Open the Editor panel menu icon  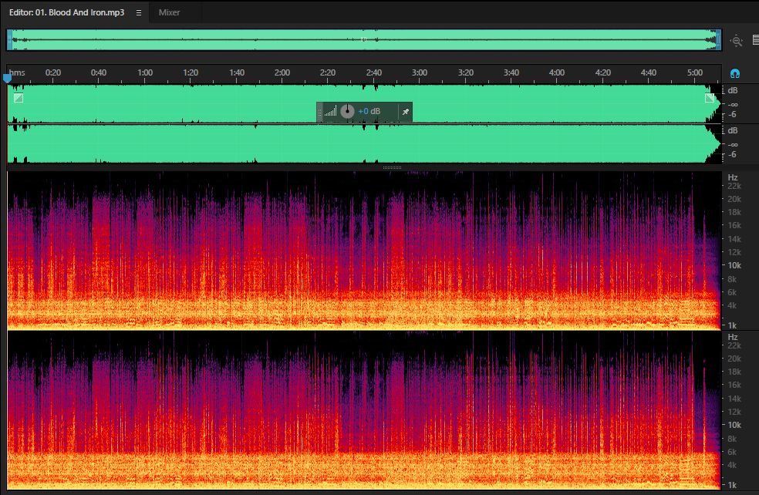click(x=139, y=12)
